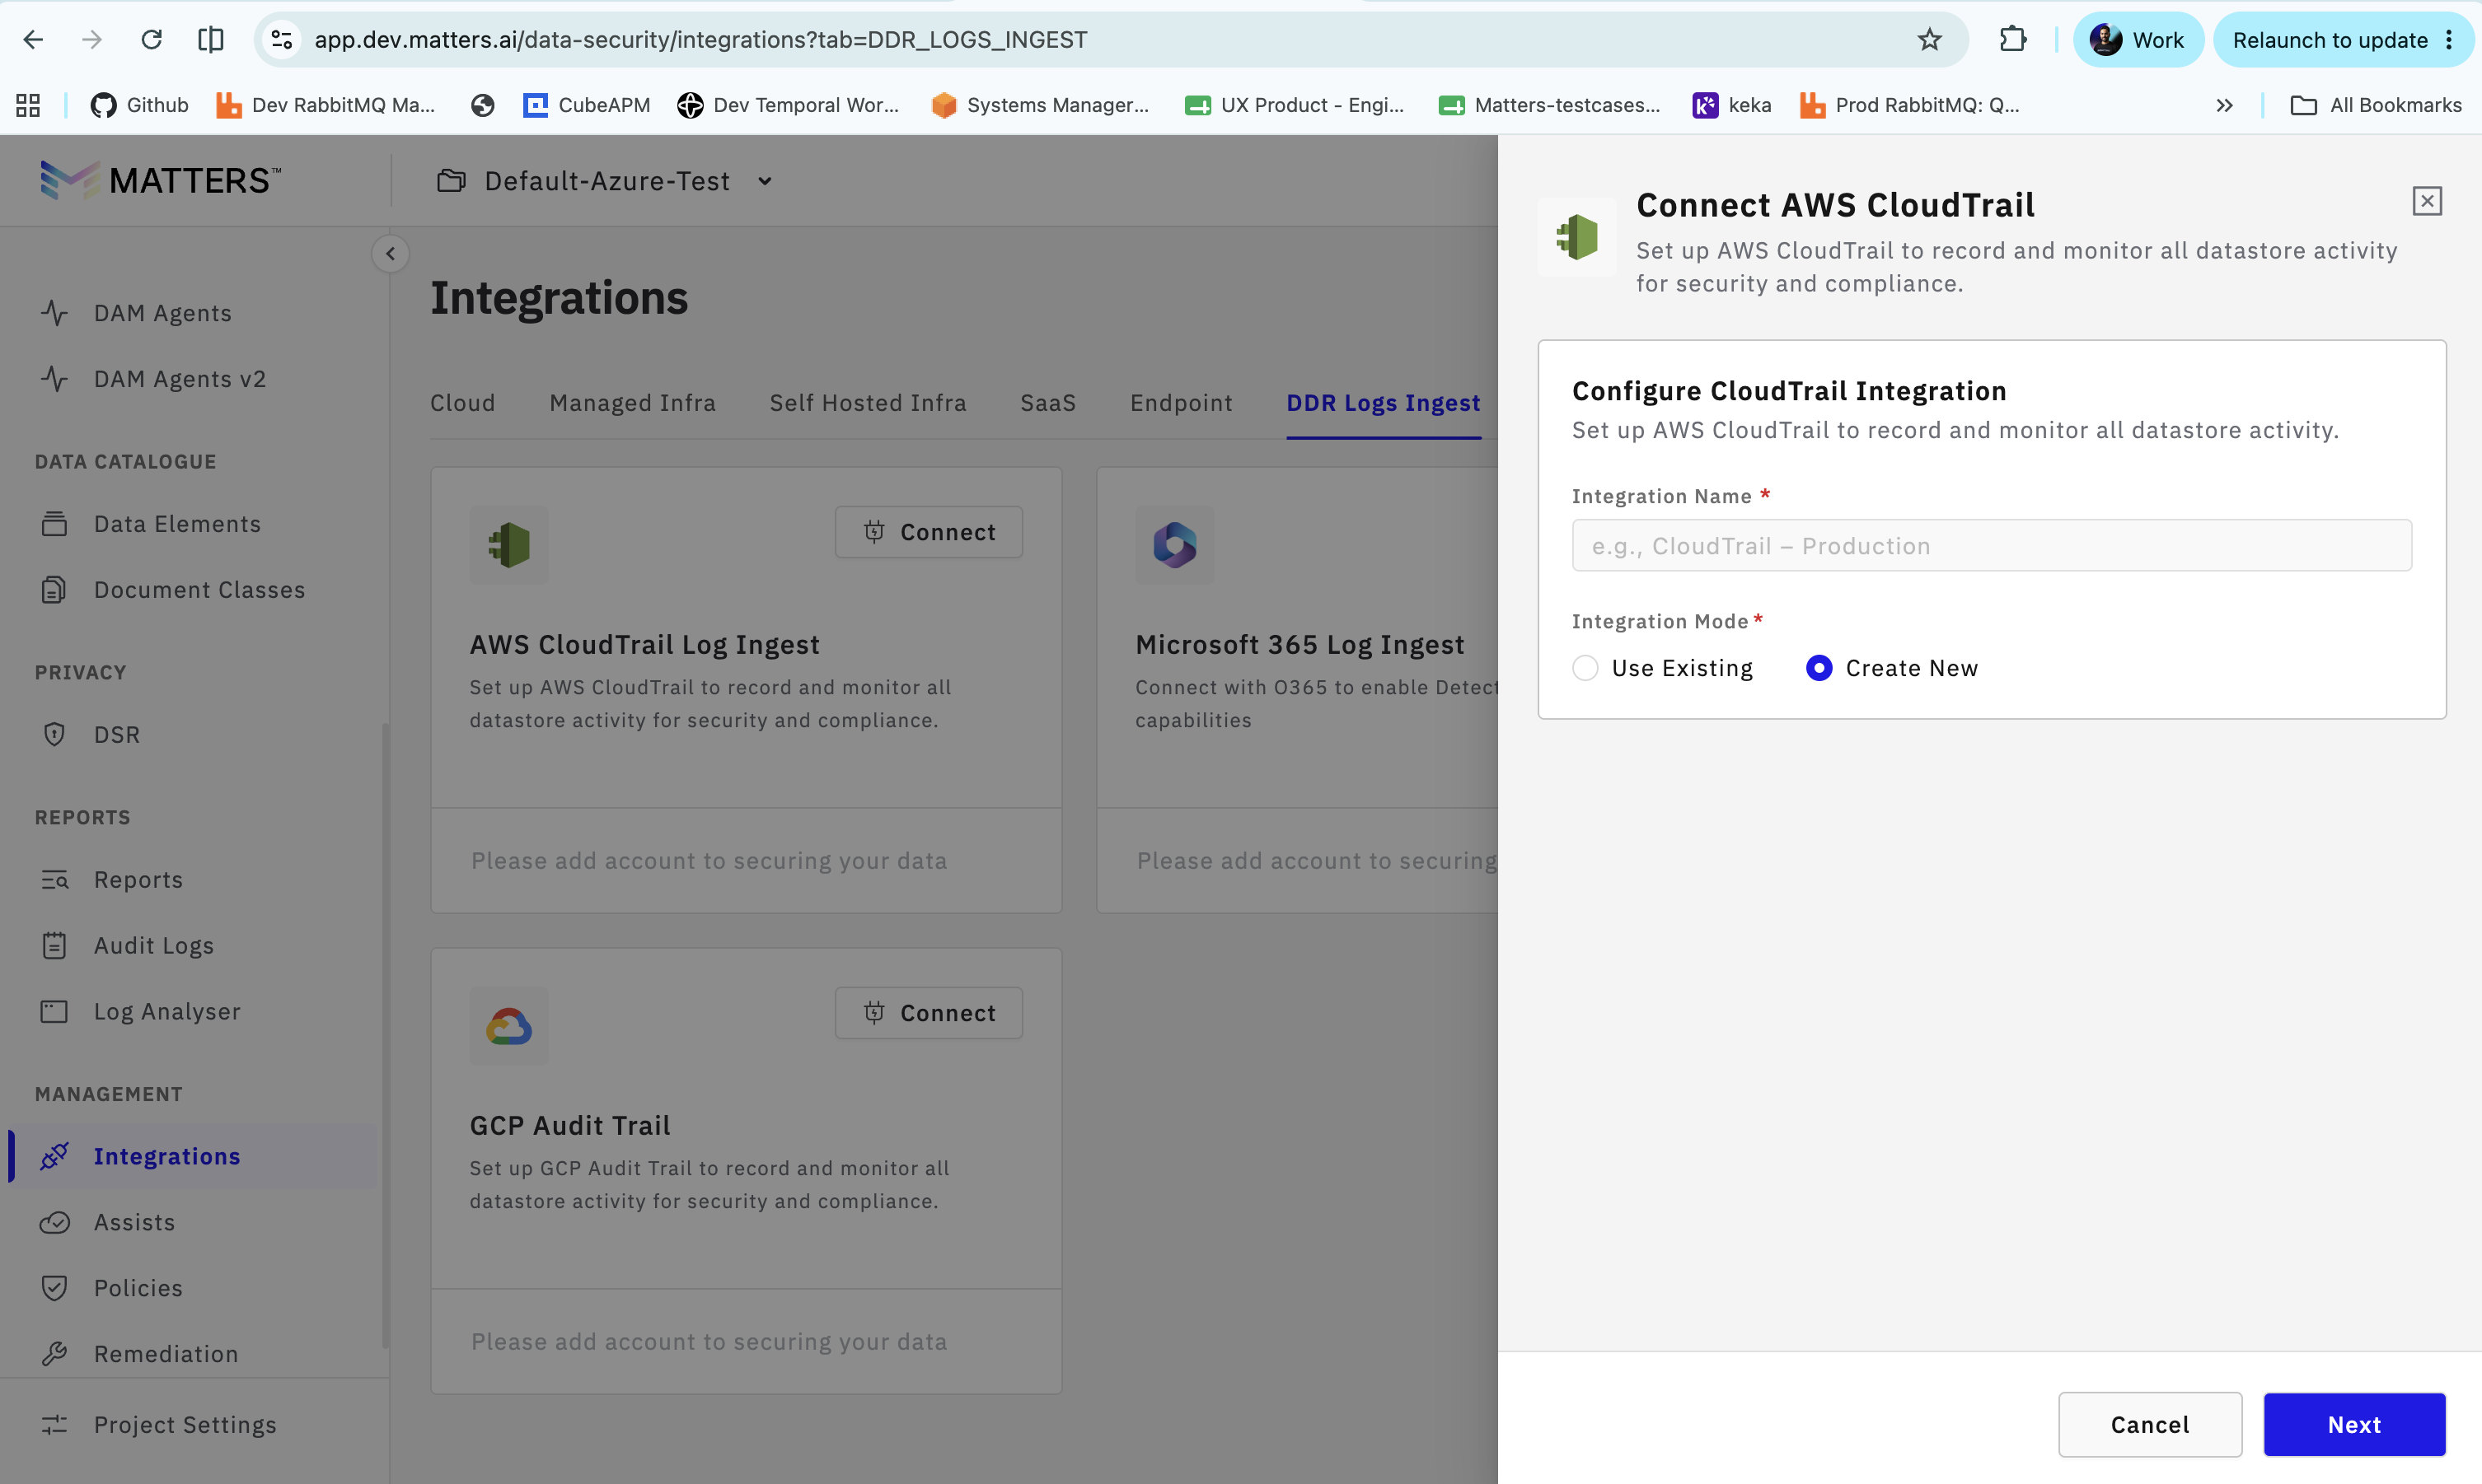Click the Cancel button

pos(2149,1425)
